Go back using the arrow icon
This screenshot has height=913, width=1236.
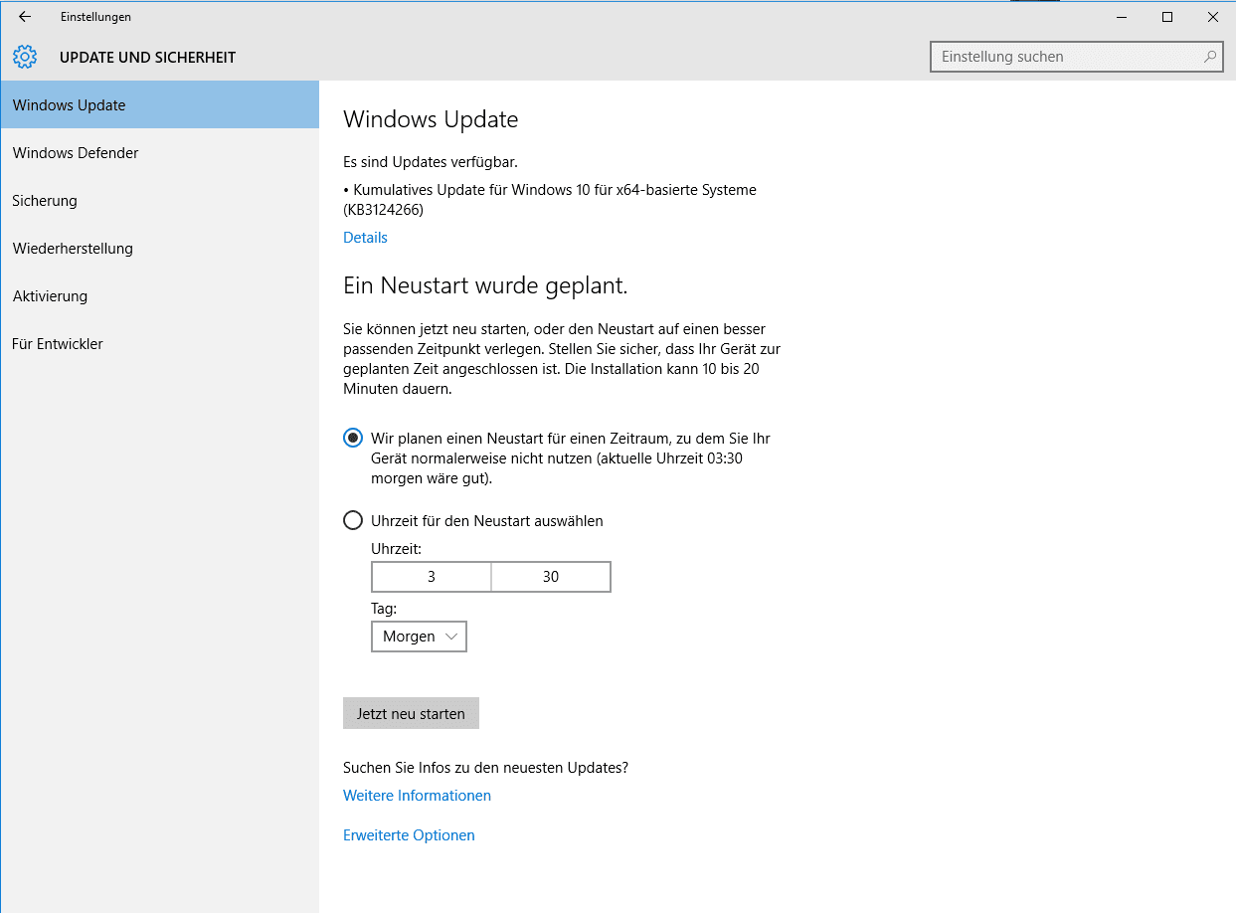click(x=25, y=16)
